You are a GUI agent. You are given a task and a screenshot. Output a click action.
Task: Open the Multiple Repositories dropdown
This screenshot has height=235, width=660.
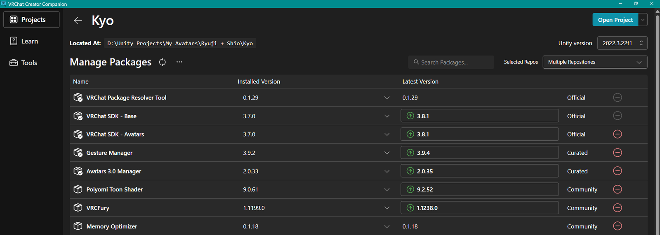(x=595, y=62)
